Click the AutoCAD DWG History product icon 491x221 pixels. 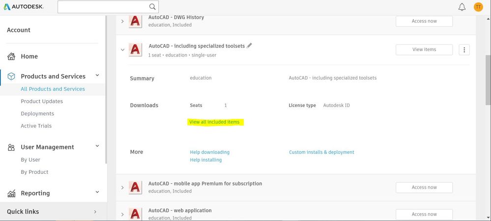(x=135, y=21)
